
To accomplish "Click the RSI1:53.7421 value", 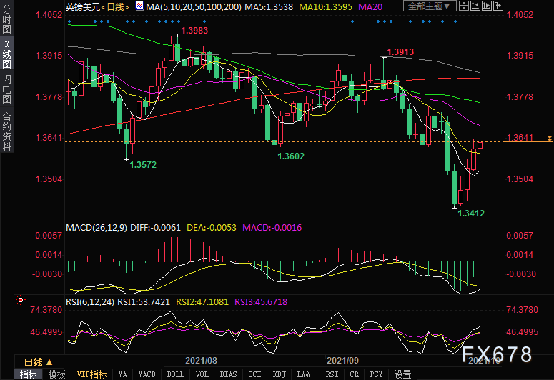I will point(144,302).
